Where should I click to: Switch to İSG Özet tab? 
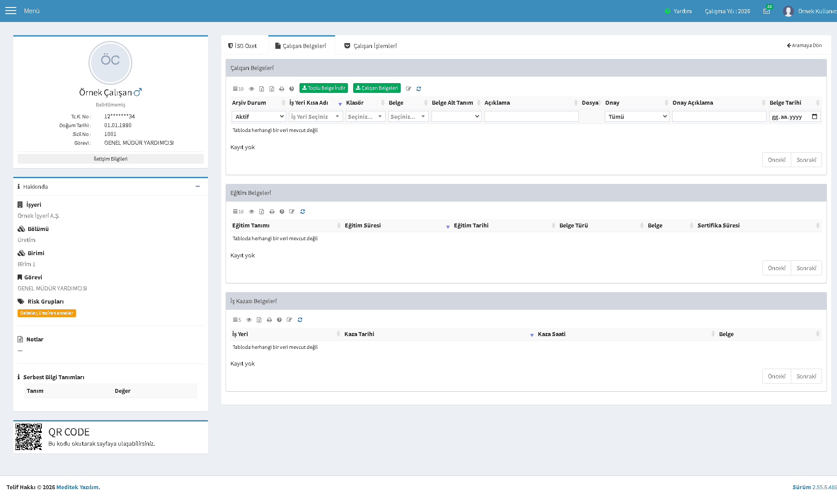pos(242,46)
